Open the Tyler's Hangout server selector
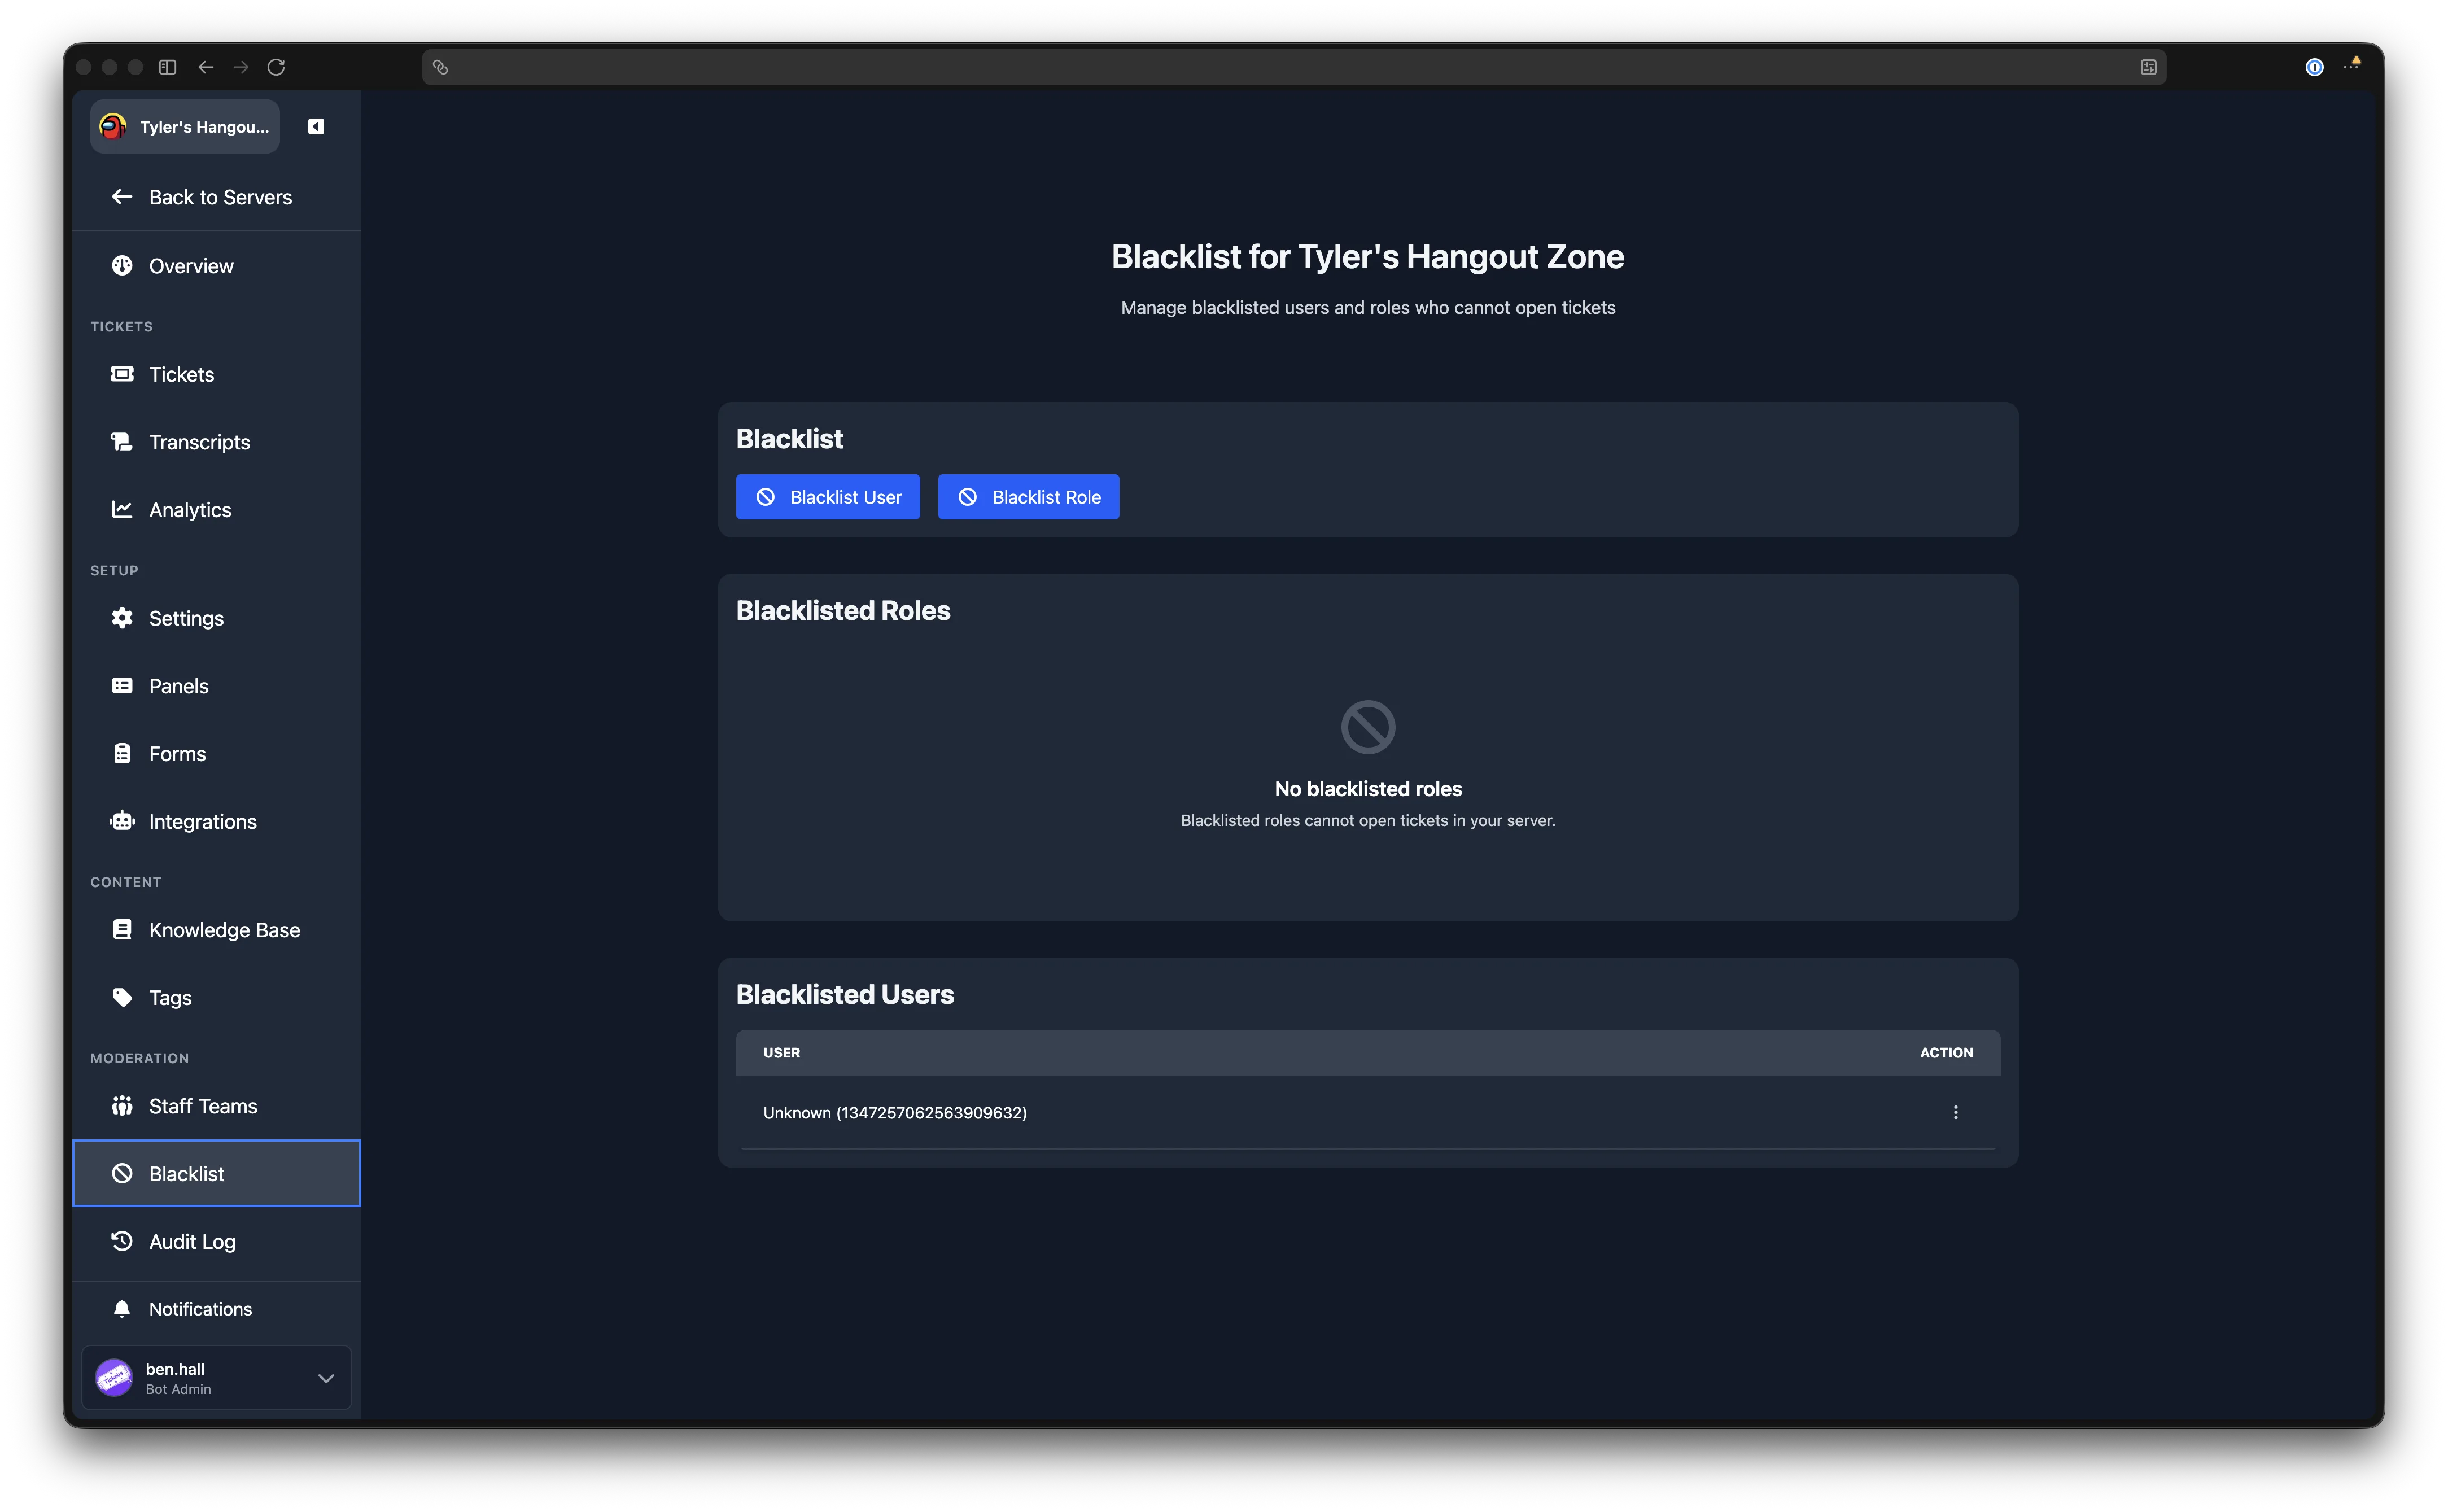Screen dimensions: 2448x1512 [185, 126]
